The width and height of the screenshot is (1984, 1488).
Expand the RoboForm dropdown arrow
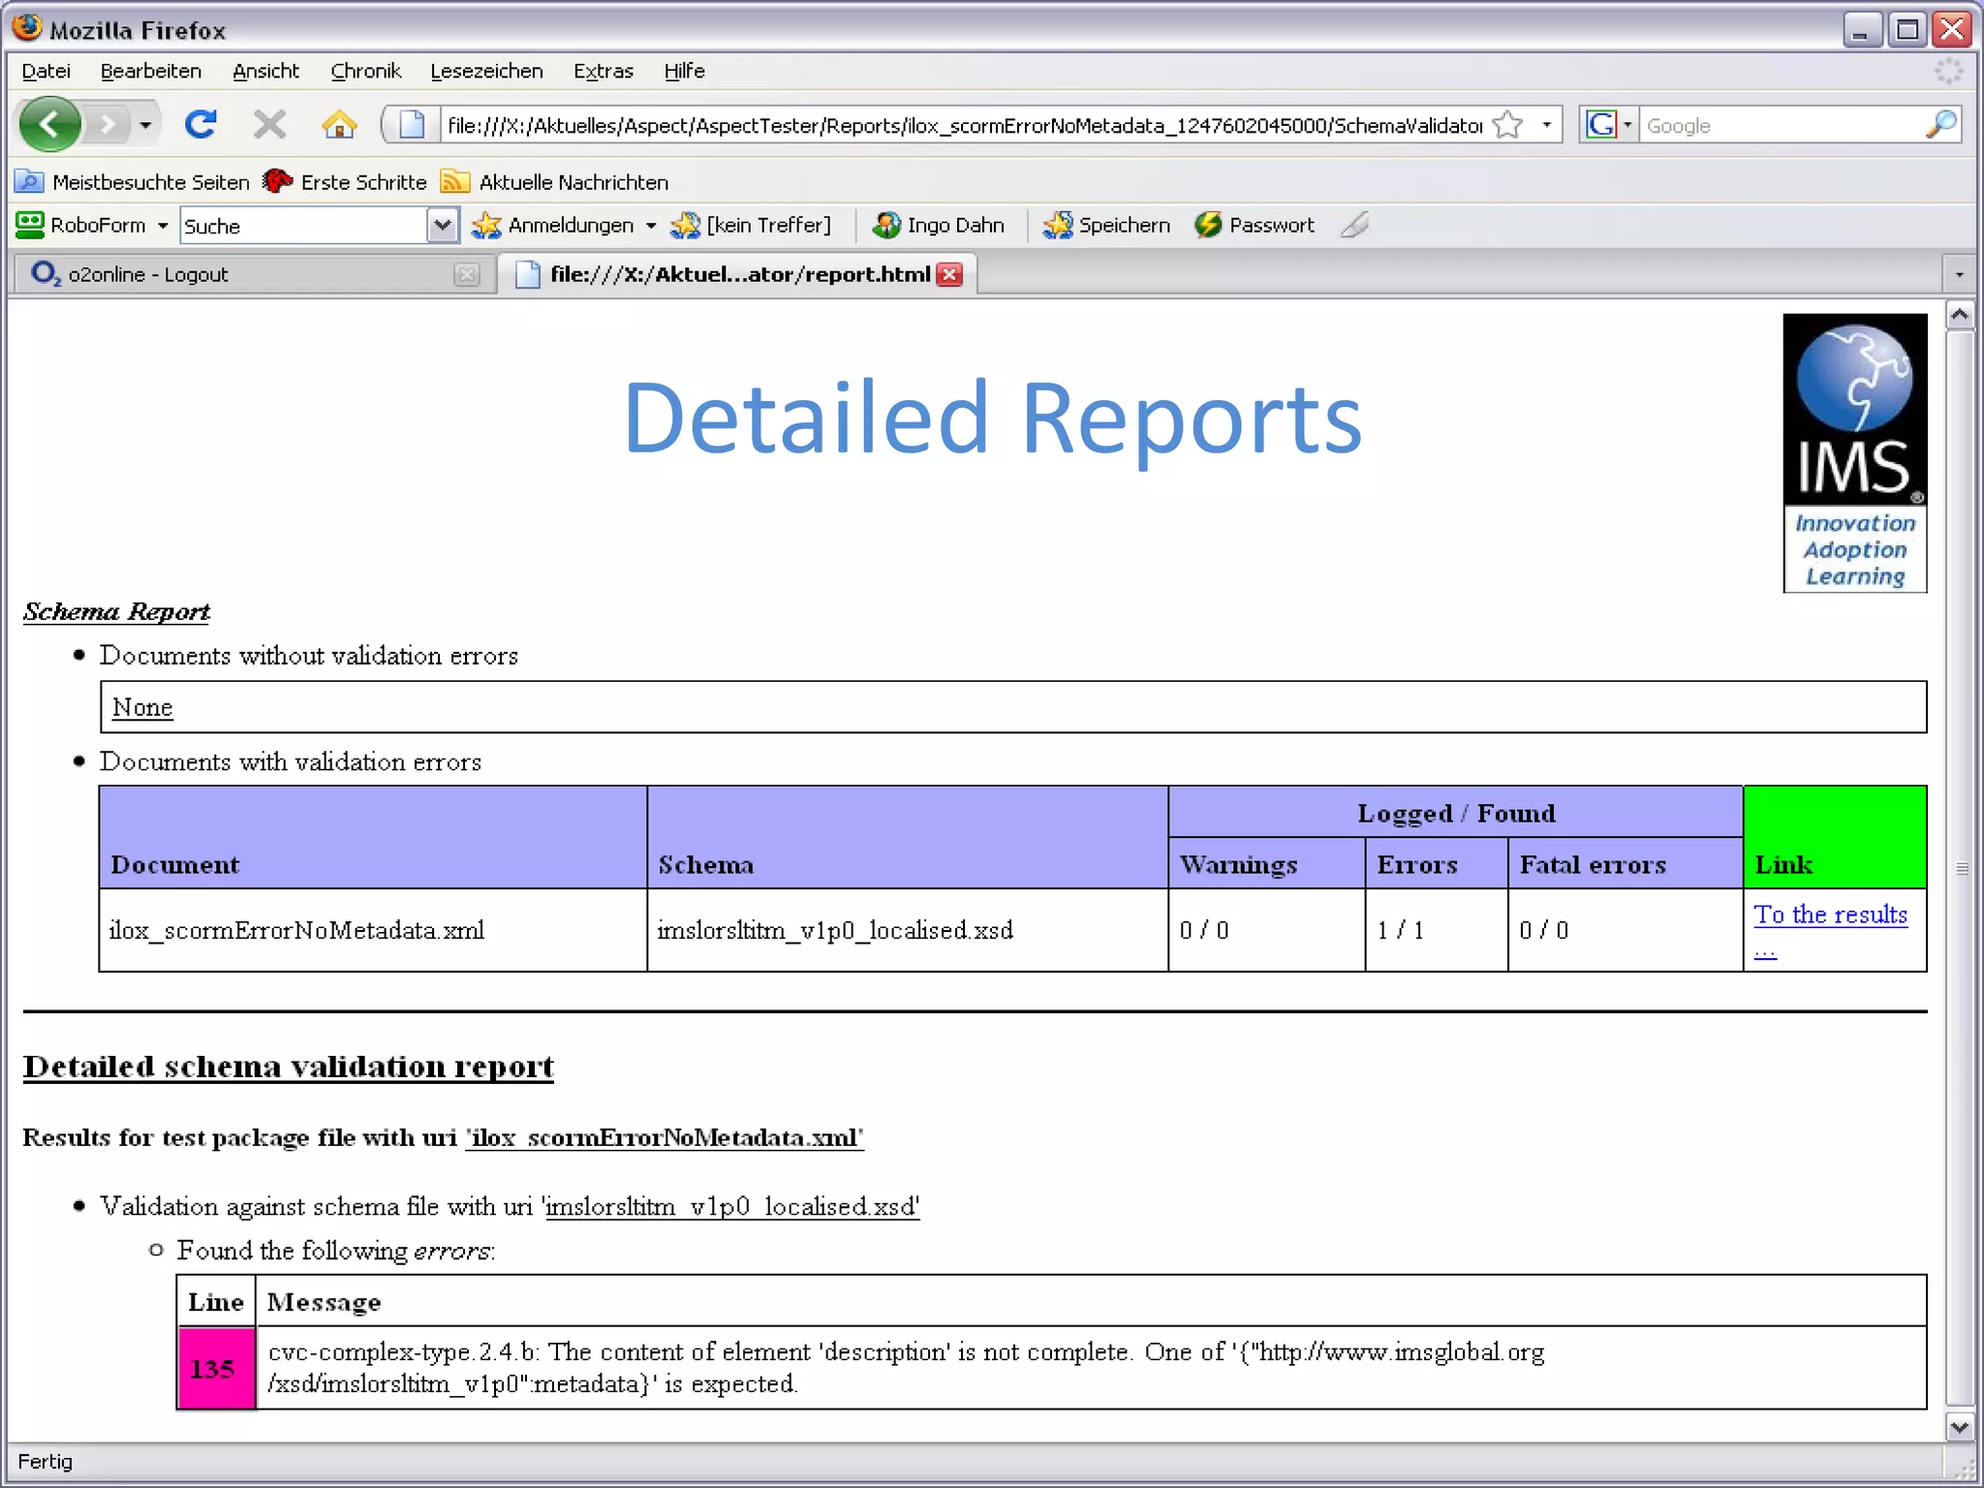coord(163,226)
